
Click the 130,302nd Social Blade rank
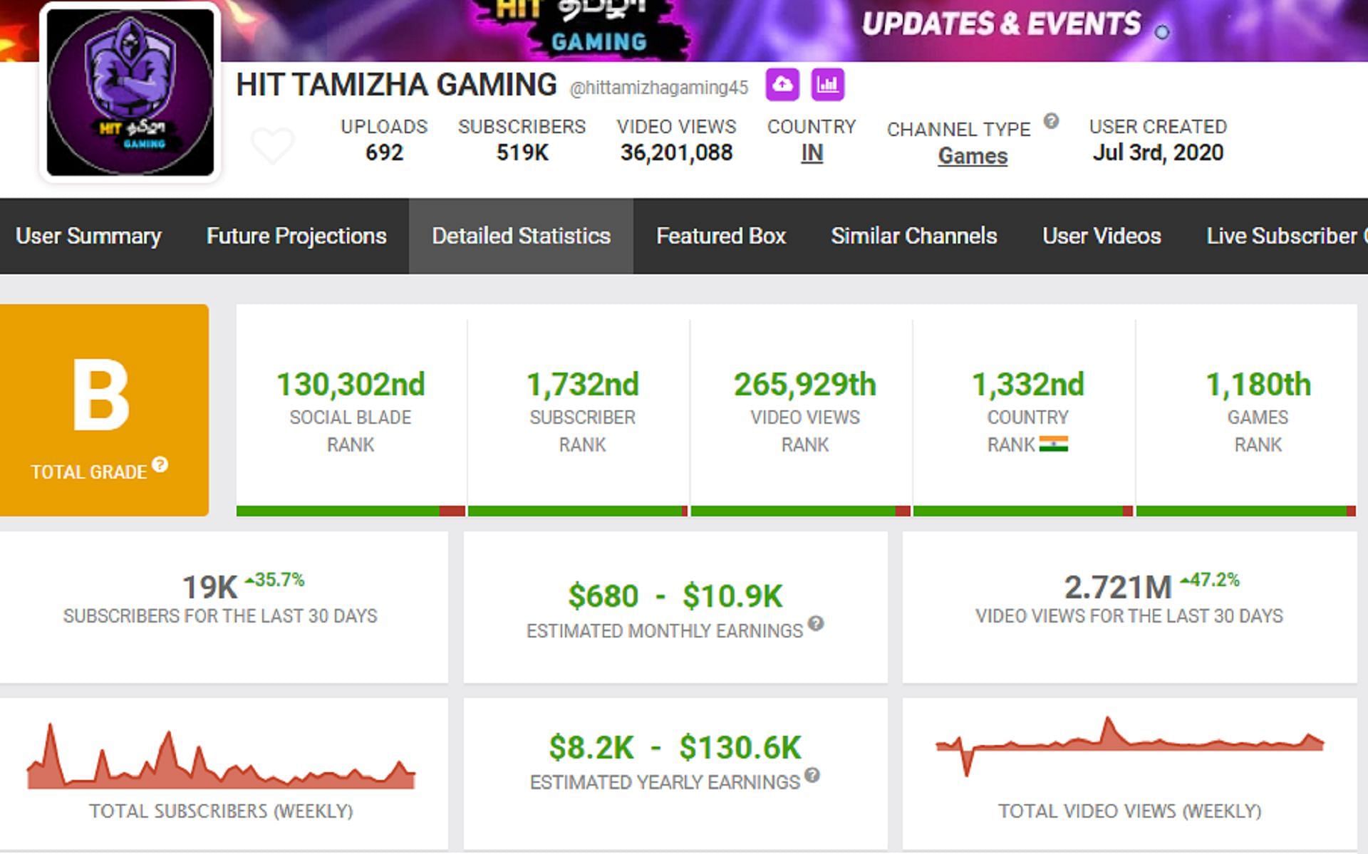pos(351,385)
